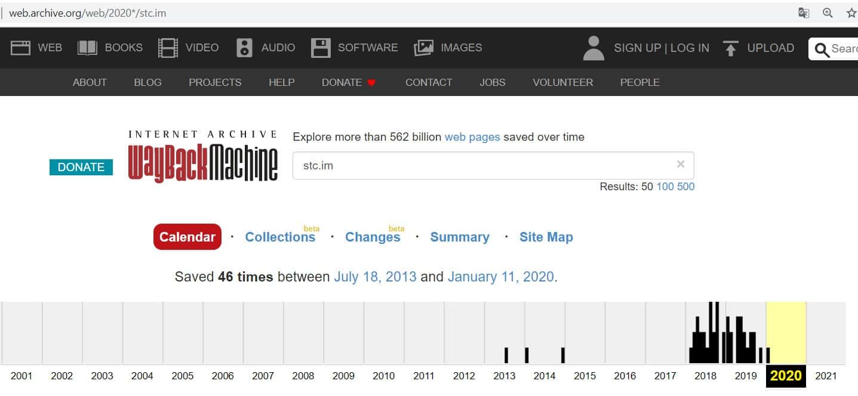Screen dimensions: 858x396
Task: Switch to the Changes tab
Action: click(x=373, y=237)
